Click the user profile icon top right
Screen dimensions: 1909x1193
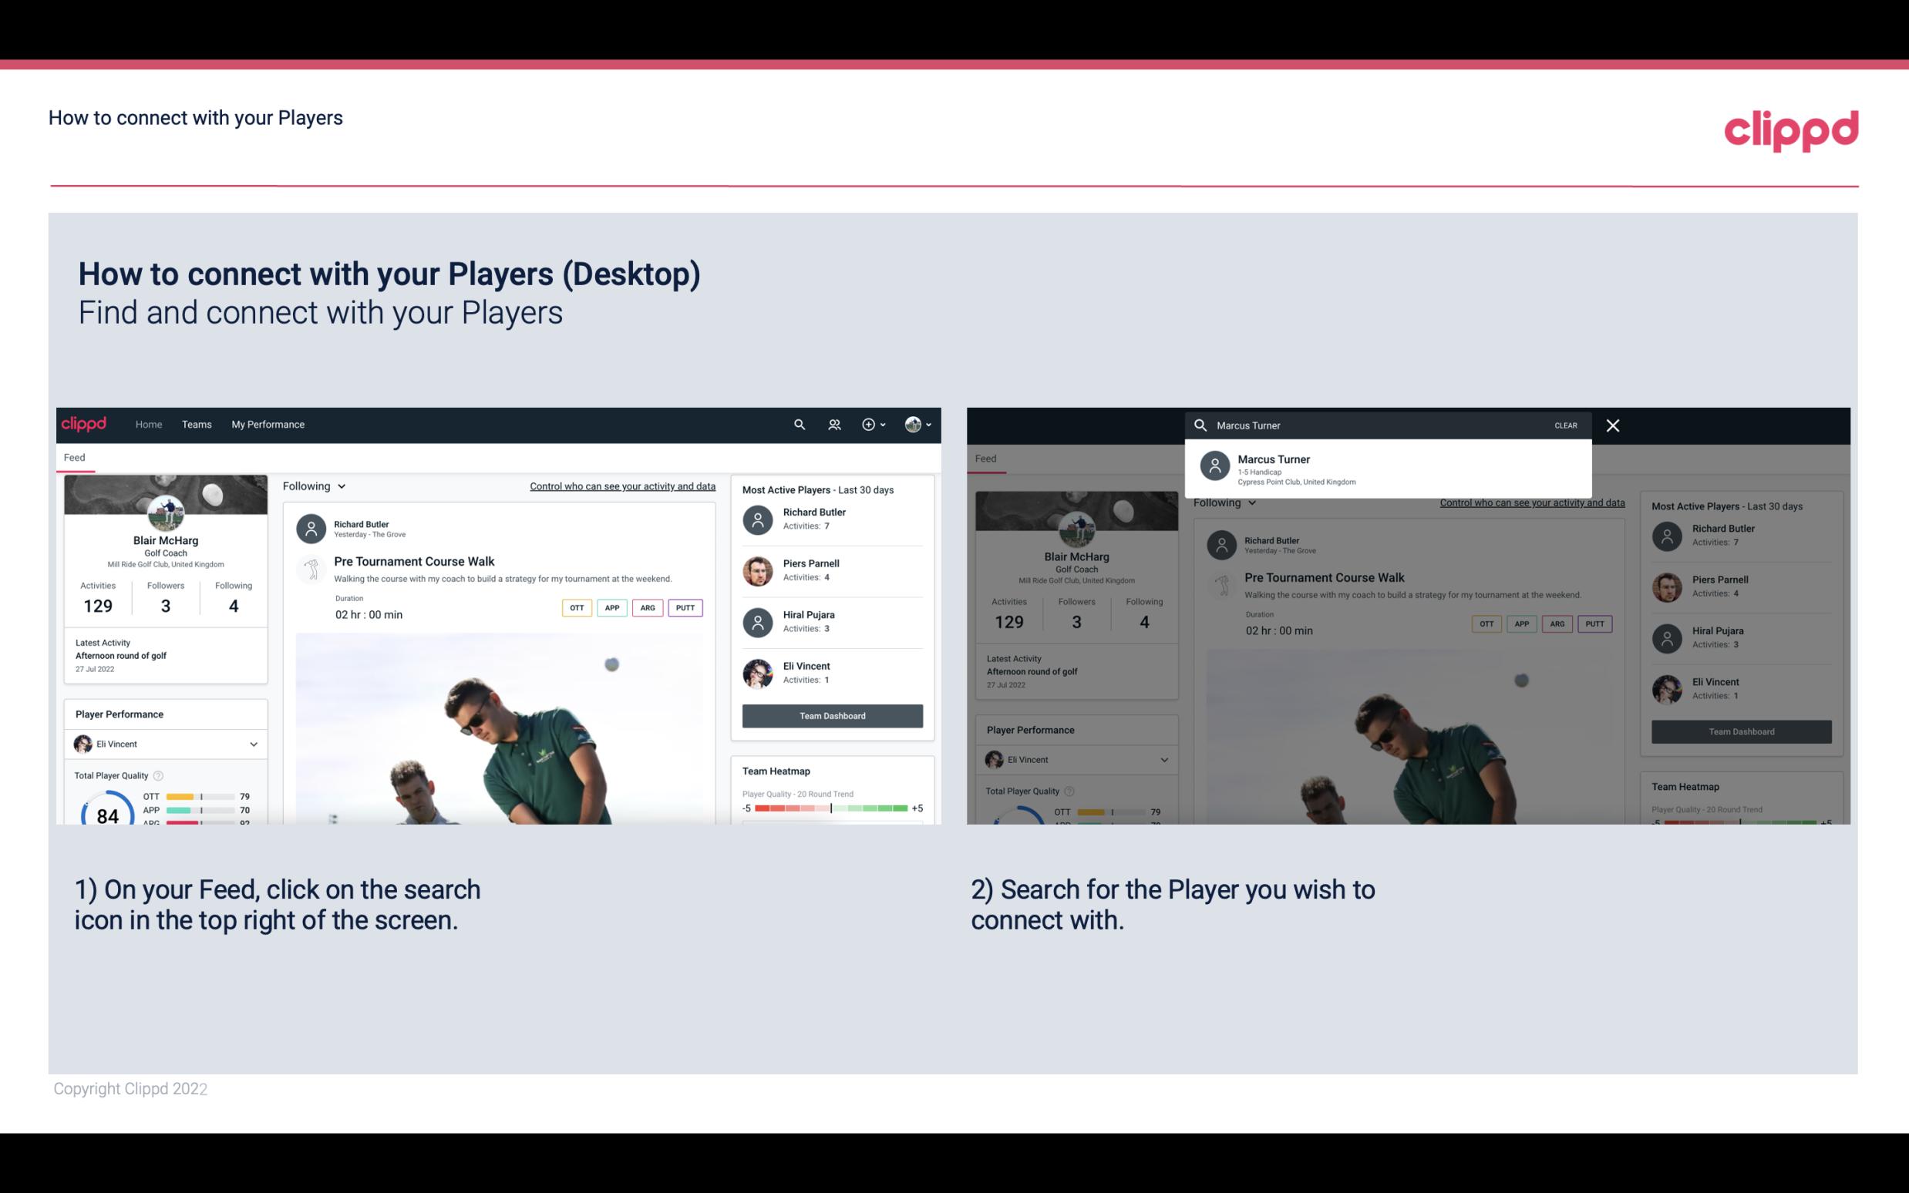click(x=913, y=425)
